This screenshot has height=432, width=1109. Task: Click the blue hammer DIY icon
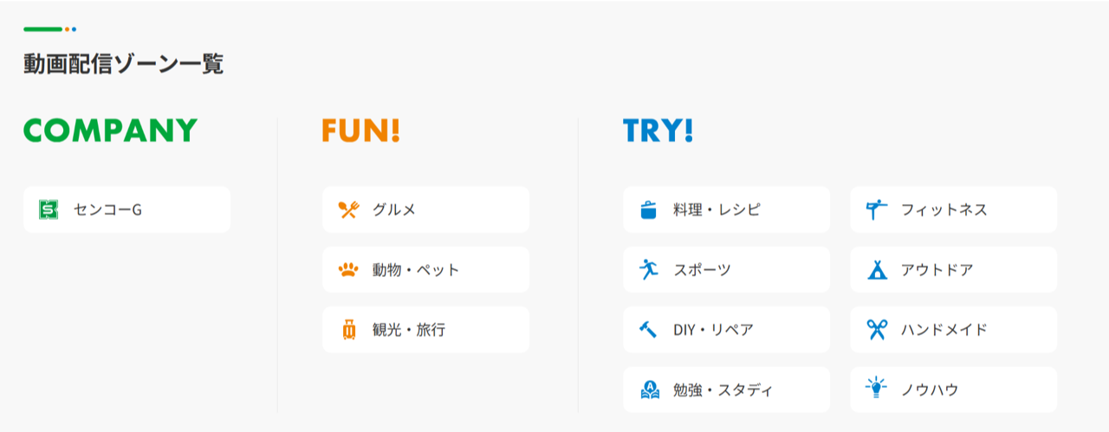pos(648,330)
